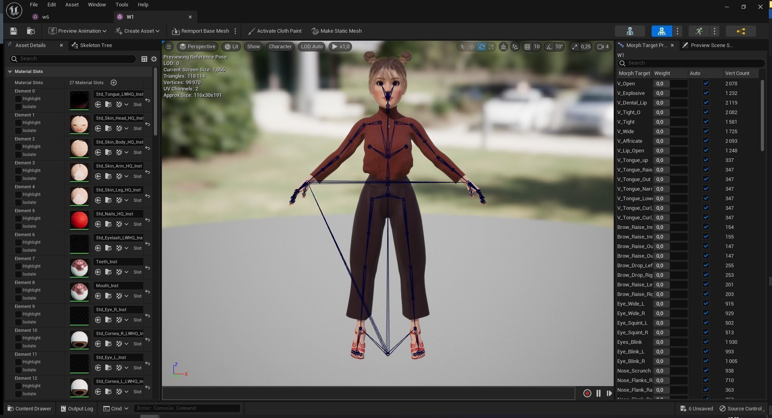This screenshot has width=772, height=418.
Task: Click the 6 Unsaved indicator
Action: coord(697,408)
